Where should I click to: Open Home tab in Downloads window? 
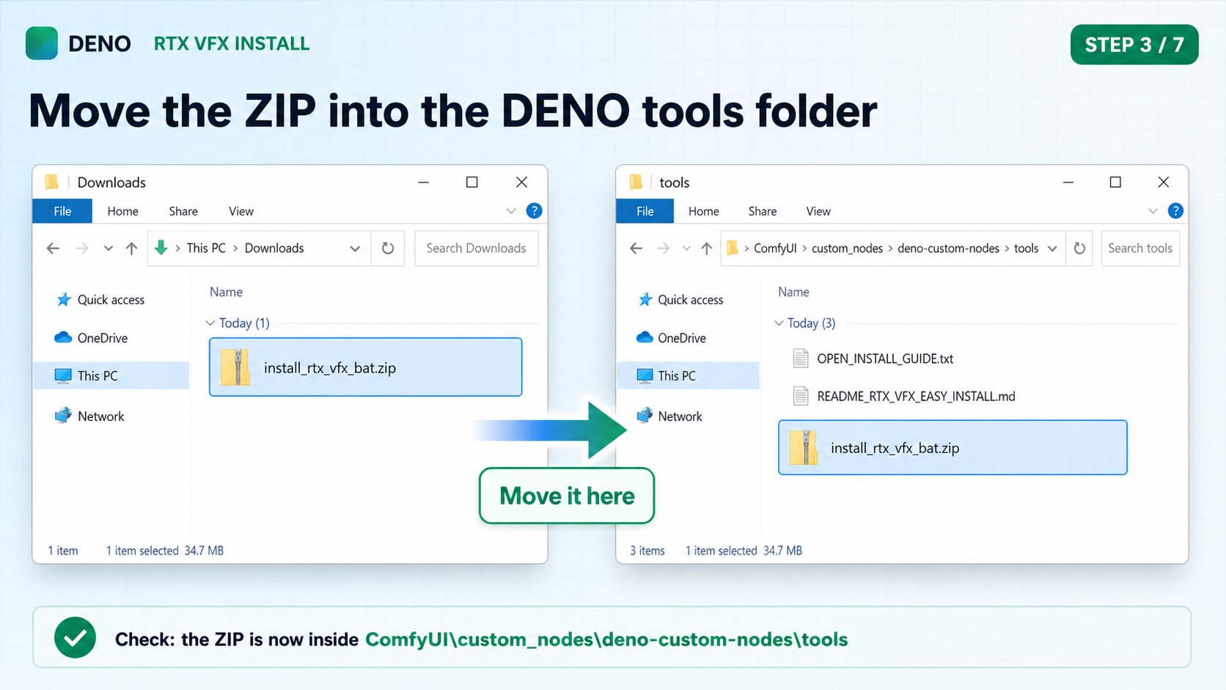pyautogui.click(x=122, y=211)
